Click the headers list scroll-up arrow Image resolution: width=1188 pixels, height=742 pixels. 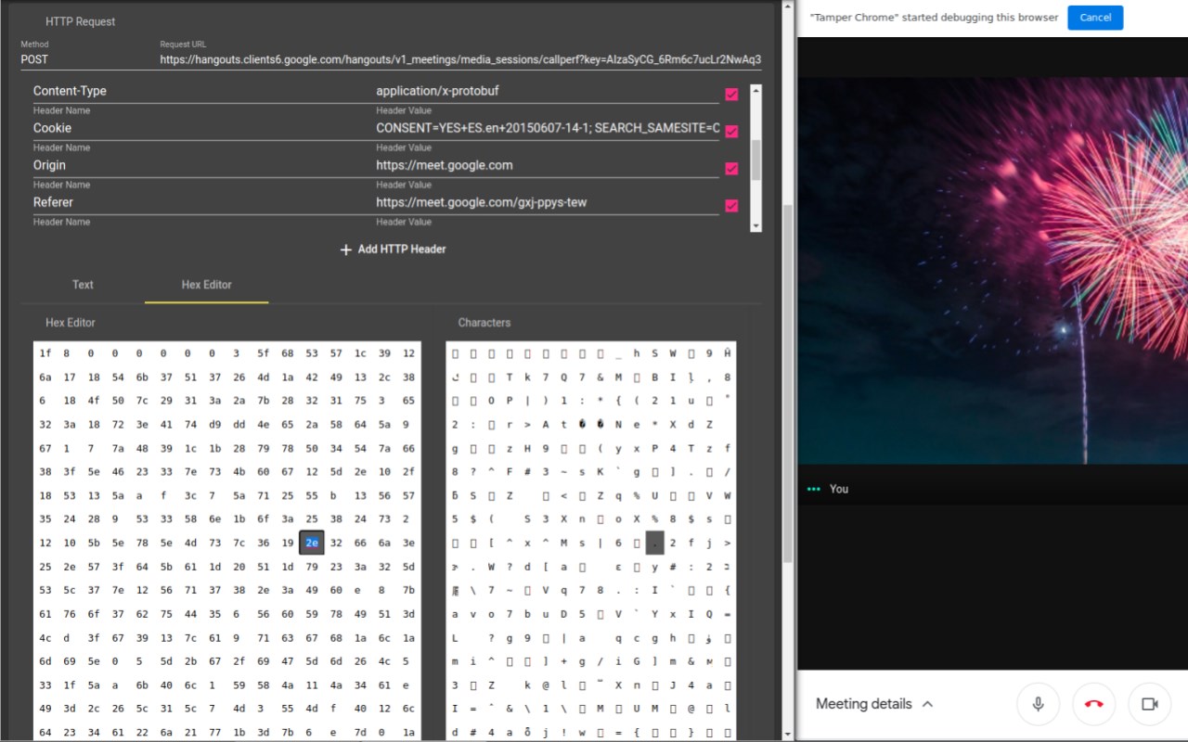tap(755, 91)
